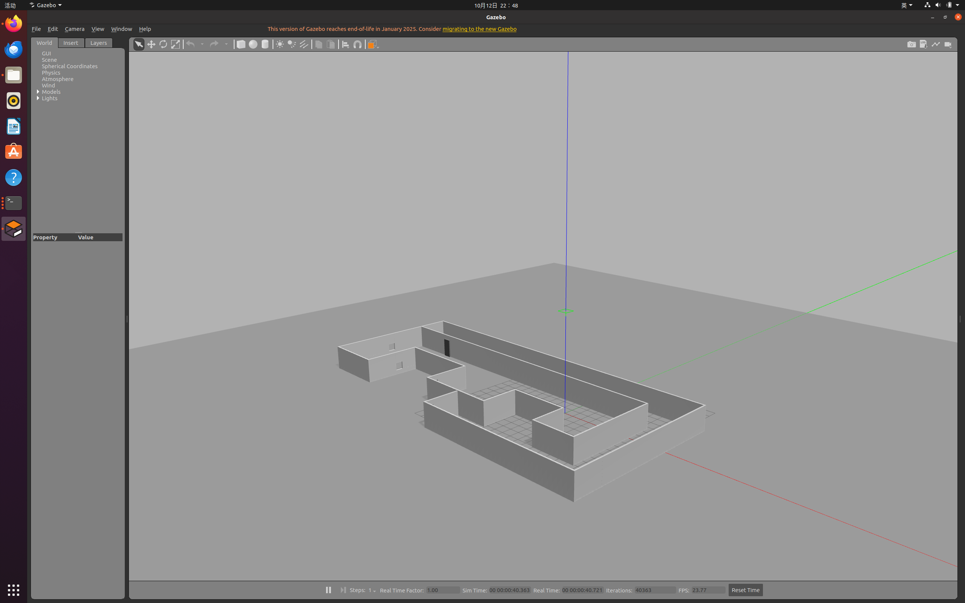Toggle video recording icon

click(948, 44)
